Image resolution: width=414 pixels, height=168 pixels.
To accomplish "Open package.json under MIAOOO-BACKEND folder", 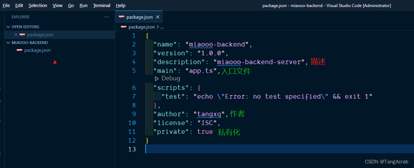I will tap(37, 50).
